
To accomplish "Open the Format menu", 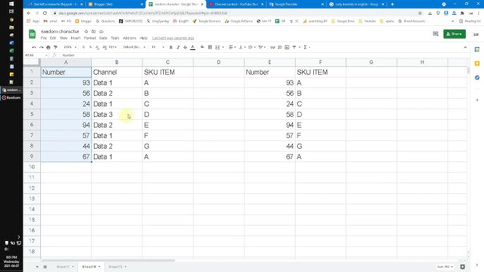I will (90, 38).
